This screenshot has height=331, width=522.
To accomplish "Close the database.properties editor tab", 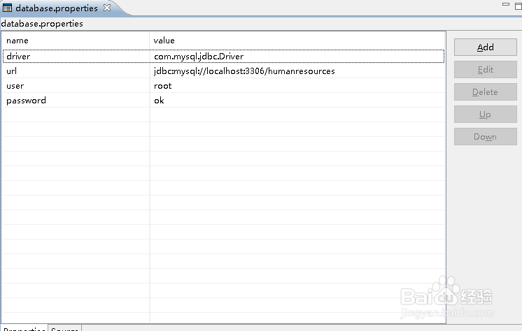I will click(107, 8).
